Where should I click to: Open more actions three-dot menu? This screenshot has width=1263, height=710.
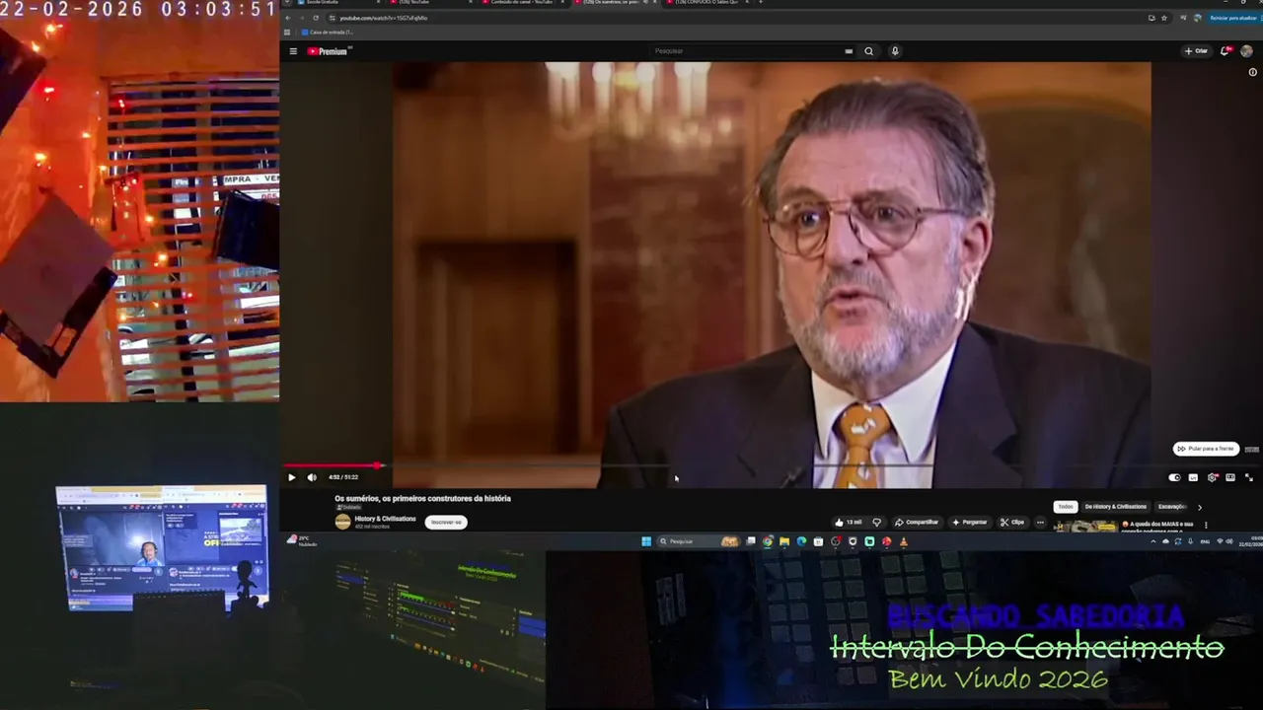(1040, 523)
